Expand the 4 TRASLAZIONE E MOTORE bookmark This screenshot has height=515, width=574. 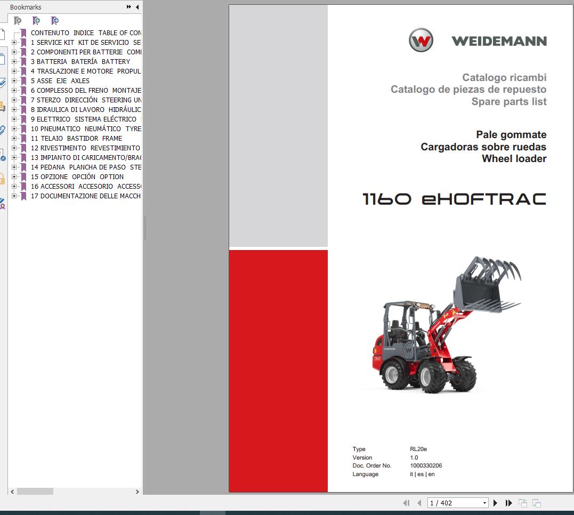coord(14,71)
